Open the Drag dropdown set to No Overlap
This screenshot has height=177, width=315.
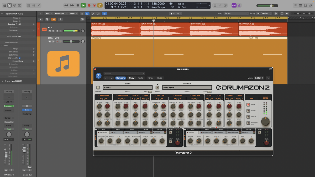(264, 13)
